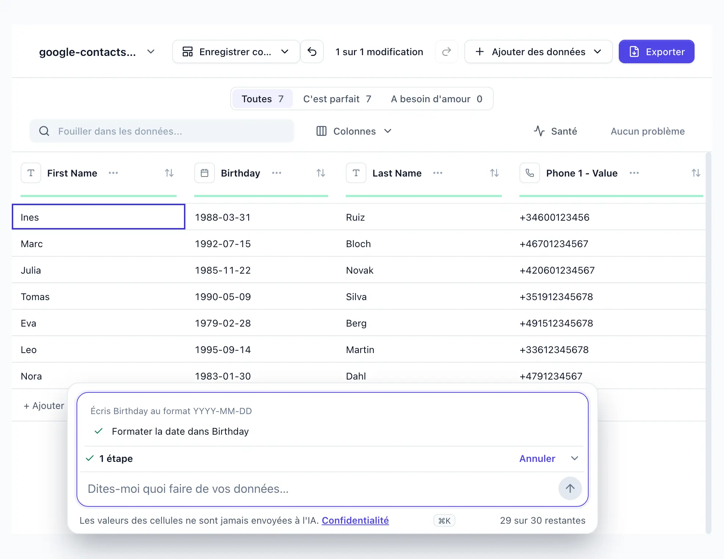Expand the google-contacts file dropdown

[151, 52]
